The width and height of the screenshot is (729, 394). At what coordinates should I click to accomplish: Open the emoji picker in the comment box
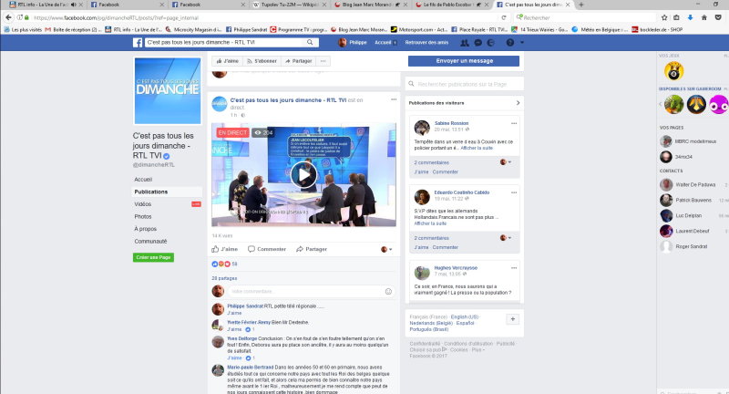pyautogui.click(x=388, y=291)
